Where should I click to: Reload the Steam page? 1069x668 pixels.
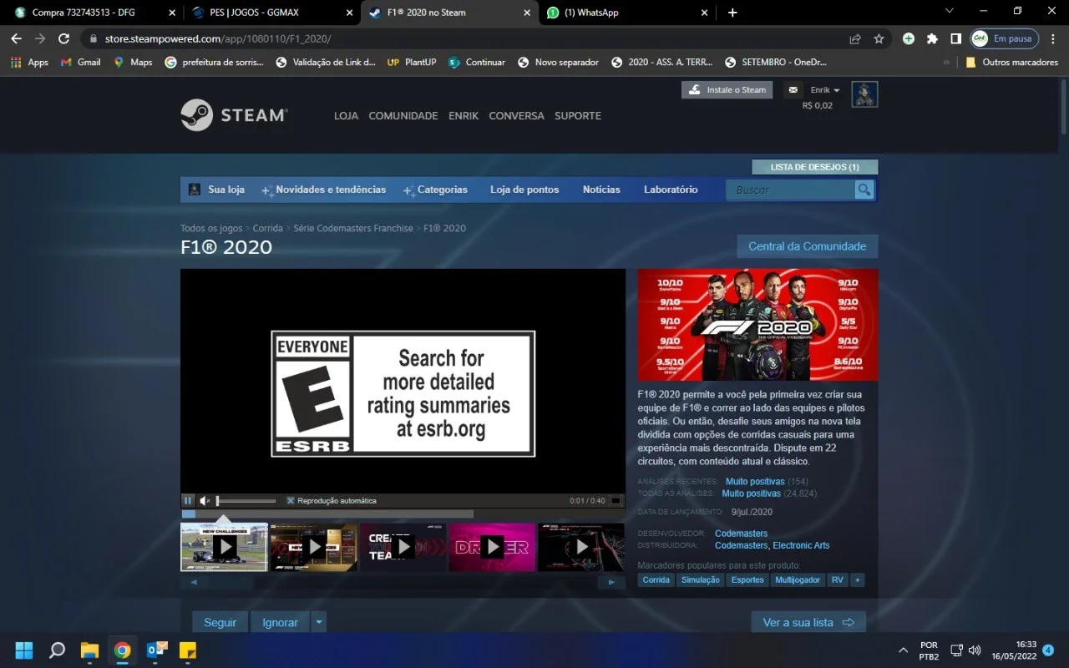[63, 38]
